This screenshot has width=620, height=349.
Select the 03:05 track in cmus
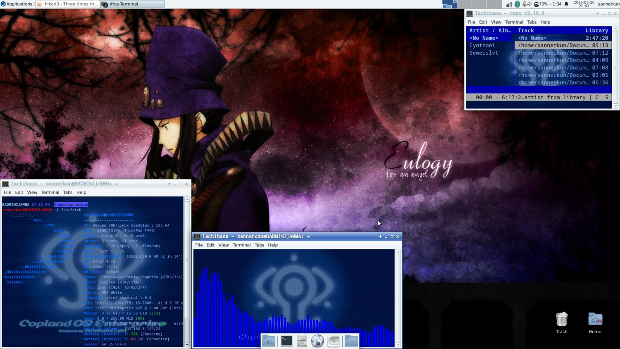tap(563, 75)
